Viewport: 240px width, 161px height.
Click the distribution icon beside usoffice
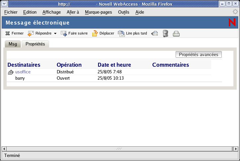pyautogui.click(x=11, y=72)
